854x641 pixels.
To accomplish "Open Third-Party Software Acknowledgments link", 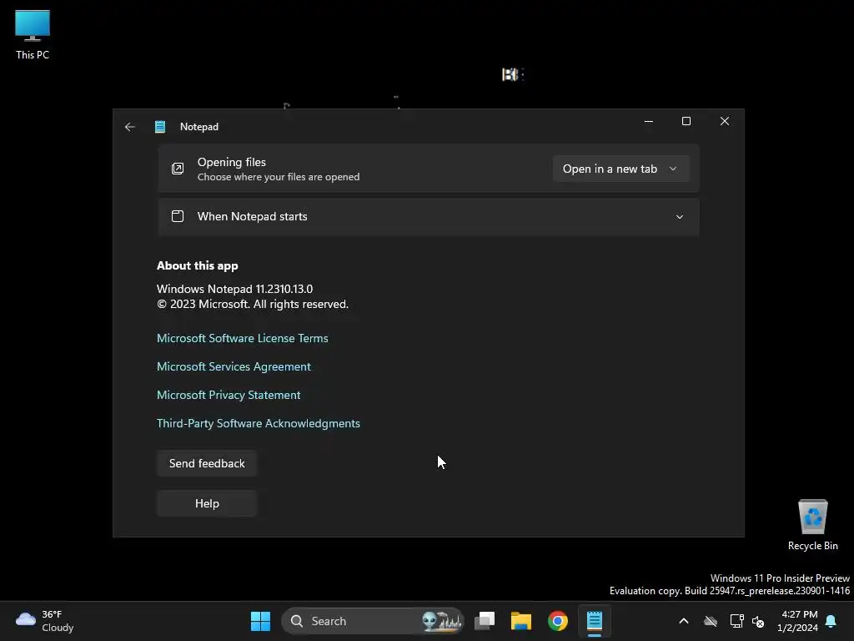I will (x=259, y=423).
